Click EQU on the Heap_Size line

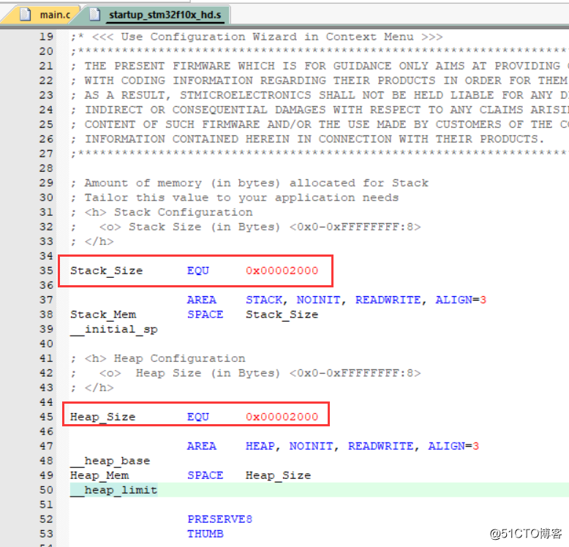pos(198,417)
